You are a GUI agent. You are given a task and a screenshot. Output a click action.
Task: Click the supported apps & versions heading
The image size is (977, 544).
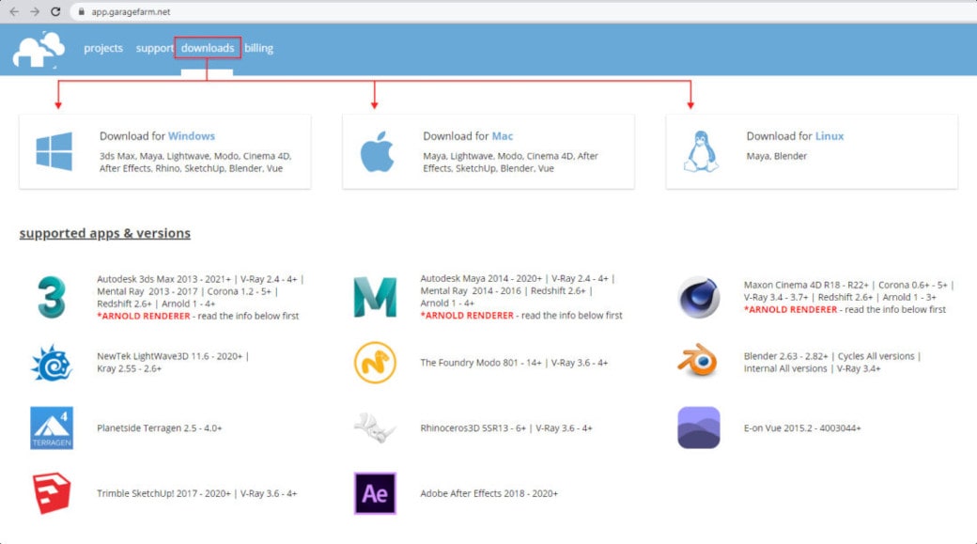(x=104, y=233)
